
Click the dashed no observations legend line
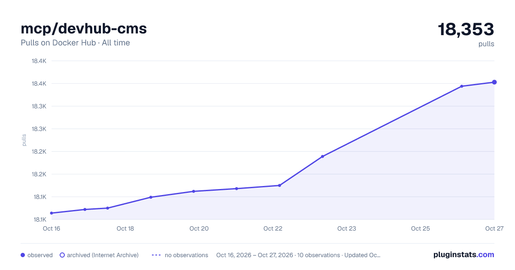[x=156, y=255]
